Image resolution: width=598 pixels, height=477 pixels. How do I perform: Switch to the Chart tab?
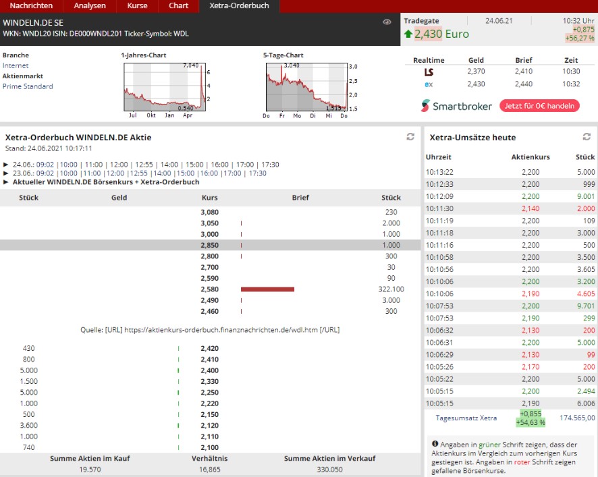point(178,5)
